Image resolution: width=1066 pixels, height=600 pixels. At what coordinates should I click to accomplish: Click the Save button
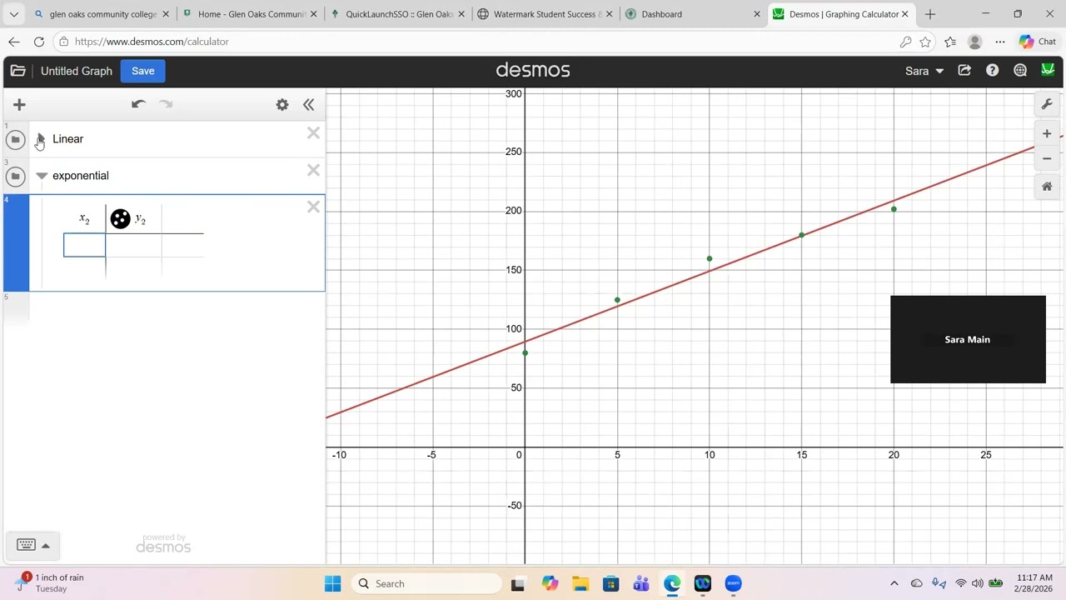pos(142,71)
